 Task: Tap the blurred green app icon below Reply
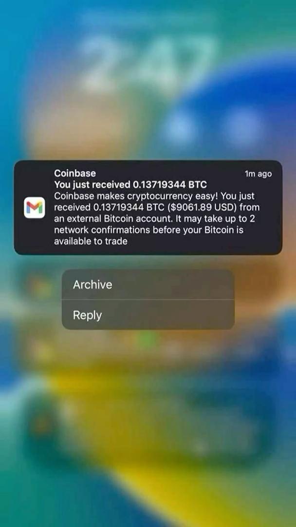click(147, 340)
